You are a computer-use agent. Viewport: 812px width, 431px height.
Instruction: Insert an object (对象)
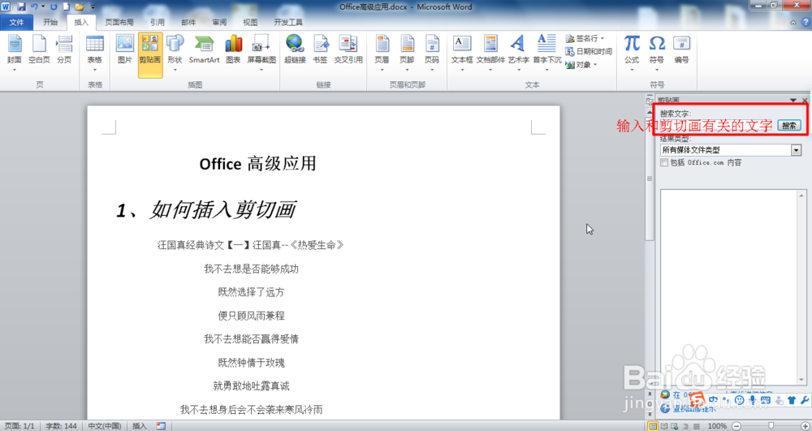(x=581, y=65)
